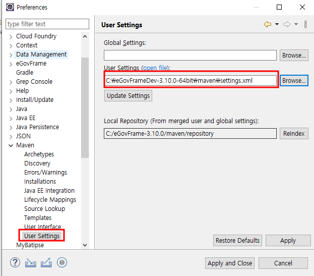Image resolution: width=314 pixels, height=276 pixels.
Task: Select the Gradle preference page
Action: coord(25,72)
